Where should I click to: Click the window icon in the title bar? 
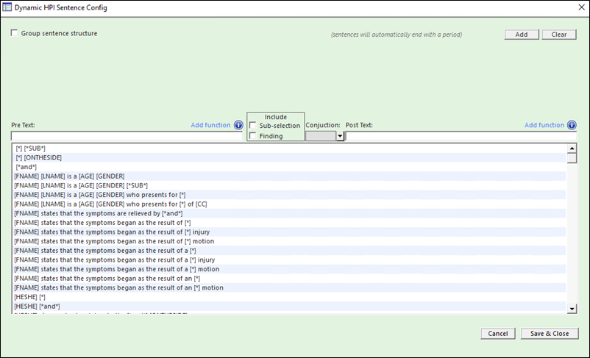pyautogui.click(x=7, y=7)
